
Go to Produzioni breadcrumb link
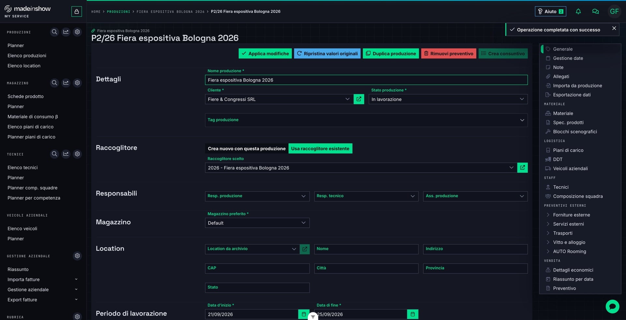[x=118, y=12]
